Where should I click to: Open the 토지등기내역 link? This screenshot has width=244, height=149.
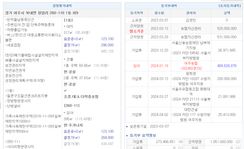click(x=230, y=6)
